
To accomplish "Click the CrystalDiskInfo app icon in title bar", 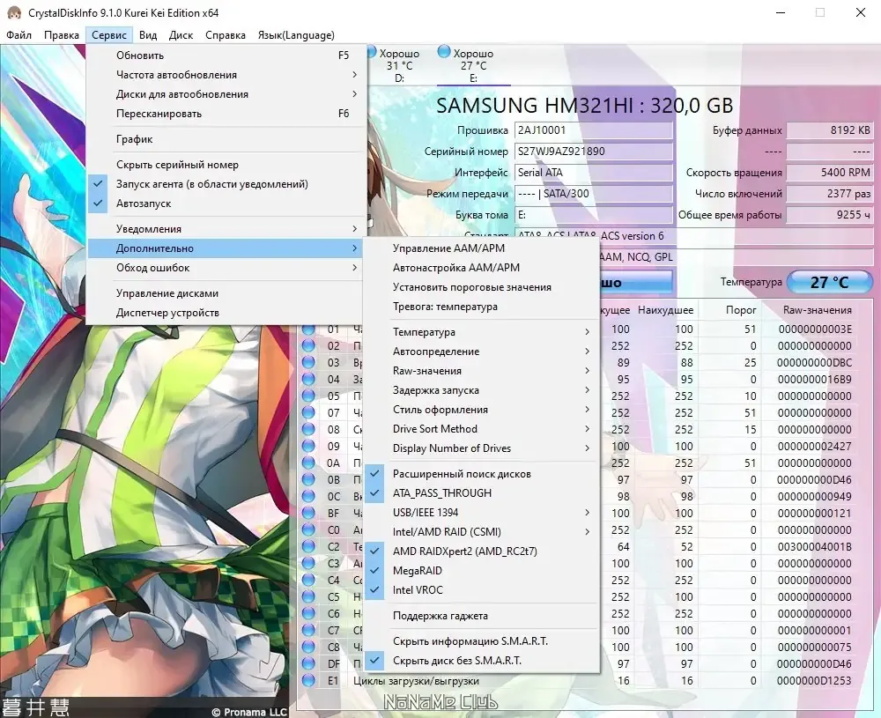I will click(x=14, y=12).
